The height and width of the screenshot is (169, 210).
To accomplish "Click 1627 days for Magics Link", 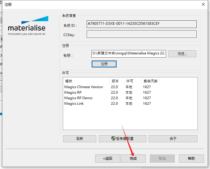I will 147,103.
